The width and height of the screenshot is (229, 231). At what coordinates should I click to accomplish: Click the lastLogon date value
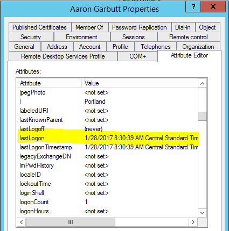click(141, 138)
